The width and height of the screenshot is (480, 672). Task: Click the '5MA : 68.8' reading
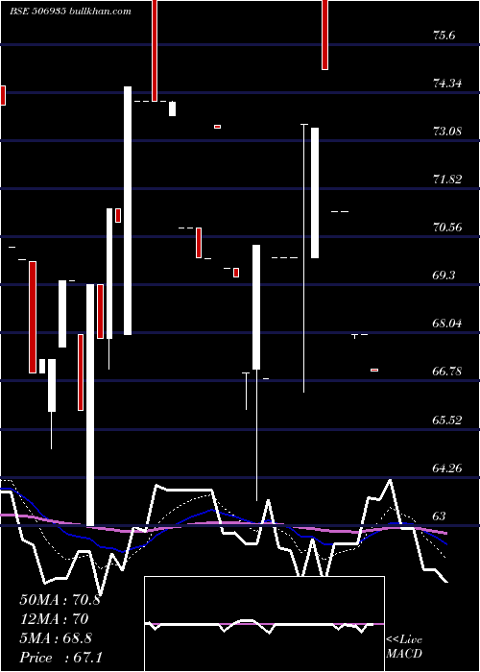[56, 638]
